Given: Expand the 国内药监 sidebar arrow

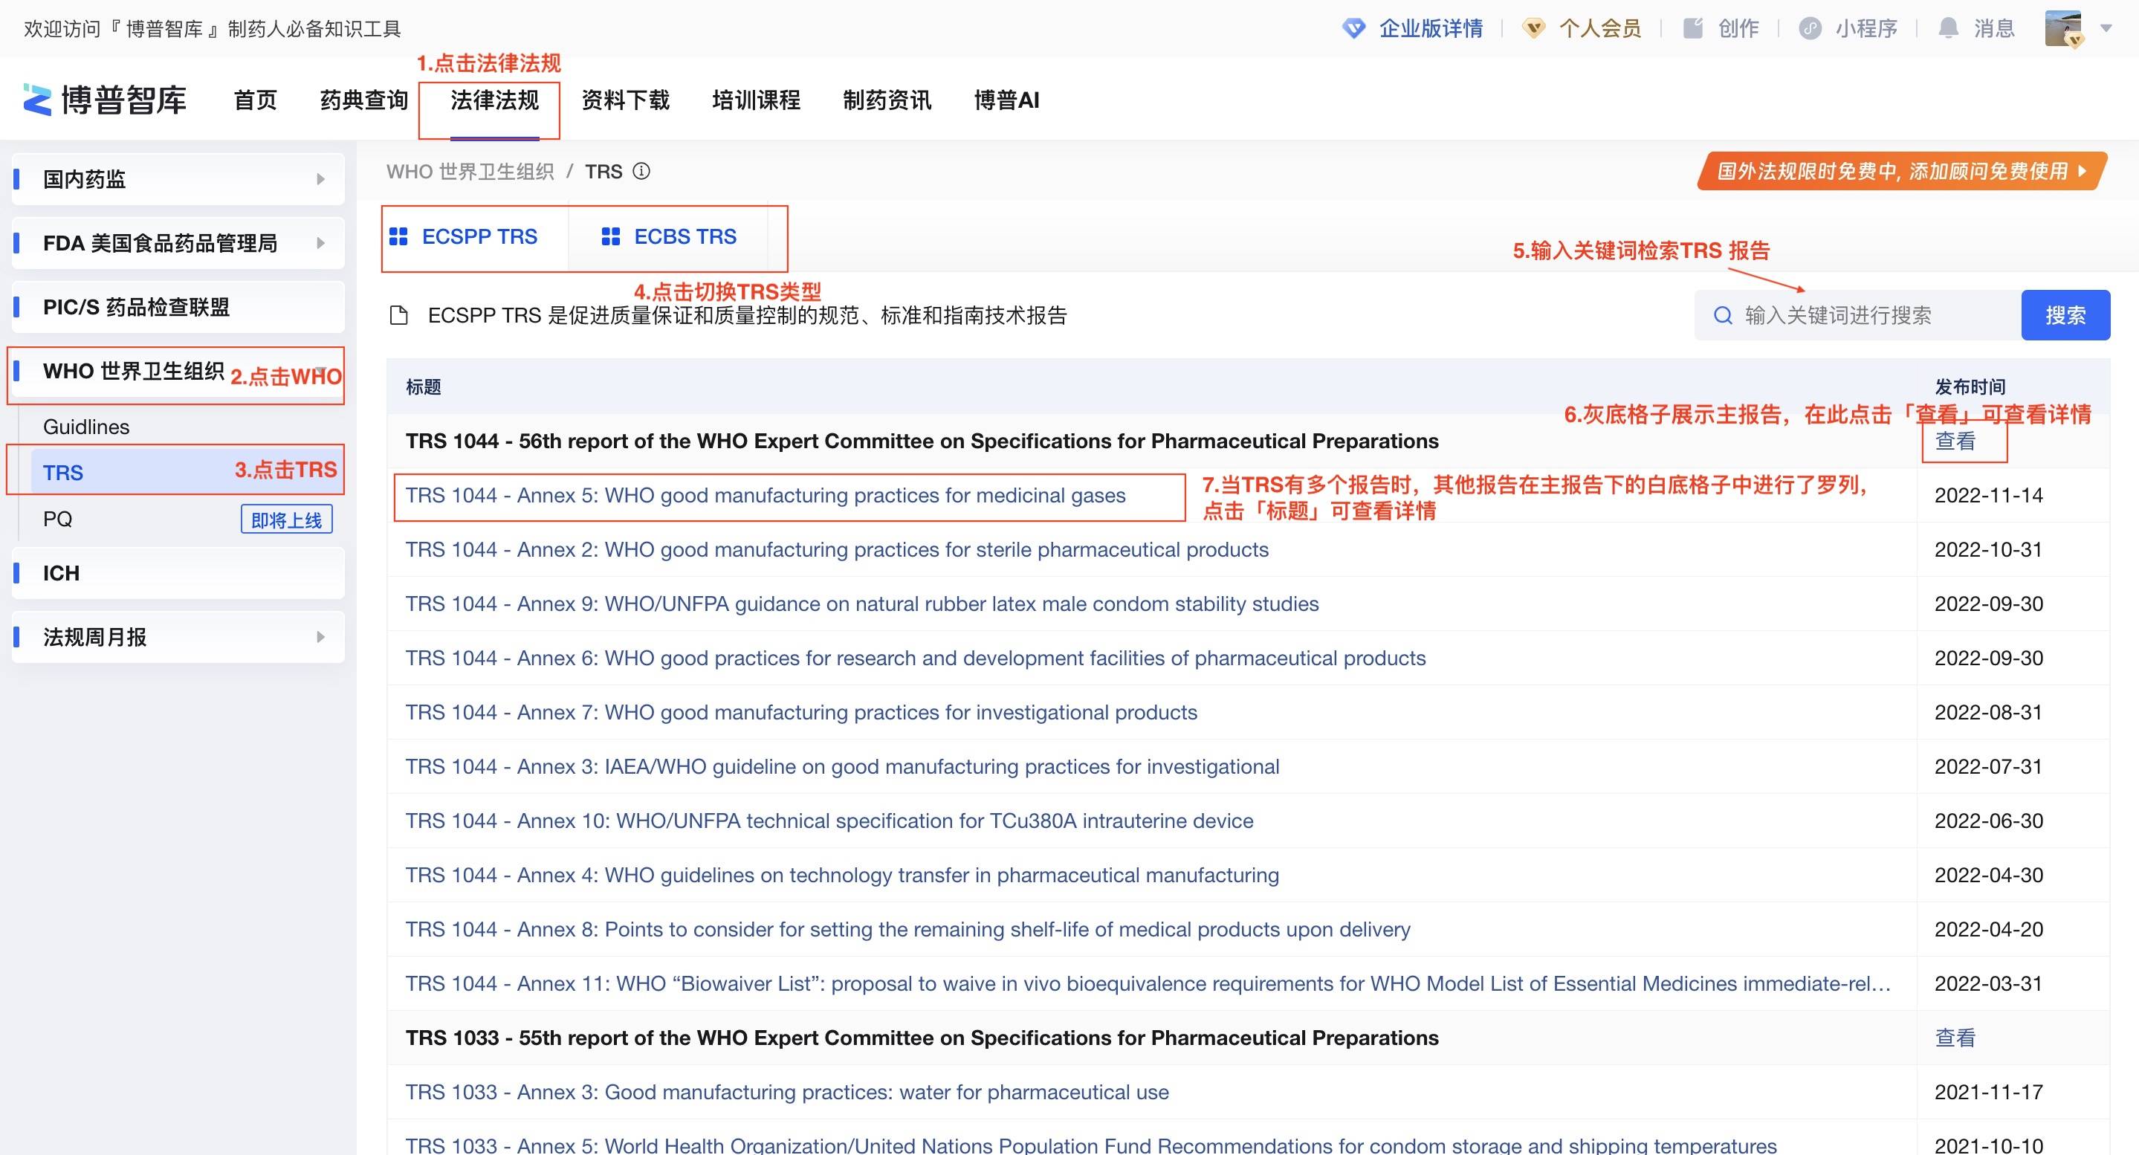Looking at the screenshot, I should coord(320,179).
